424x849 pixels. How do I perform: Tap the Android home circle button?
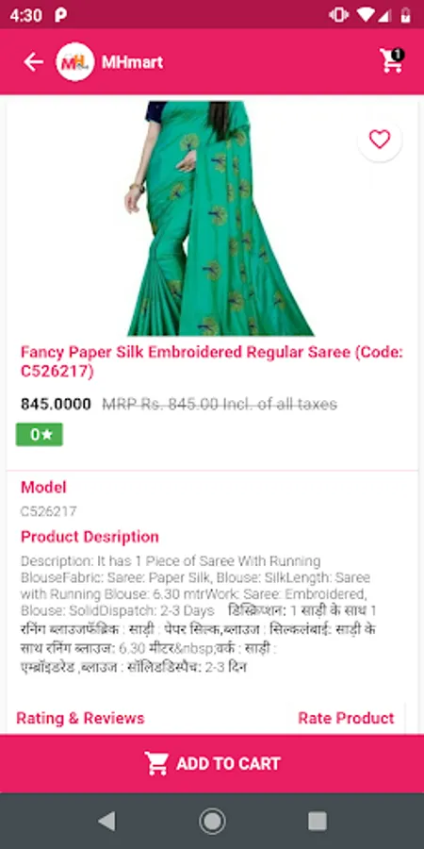(212, 821)
